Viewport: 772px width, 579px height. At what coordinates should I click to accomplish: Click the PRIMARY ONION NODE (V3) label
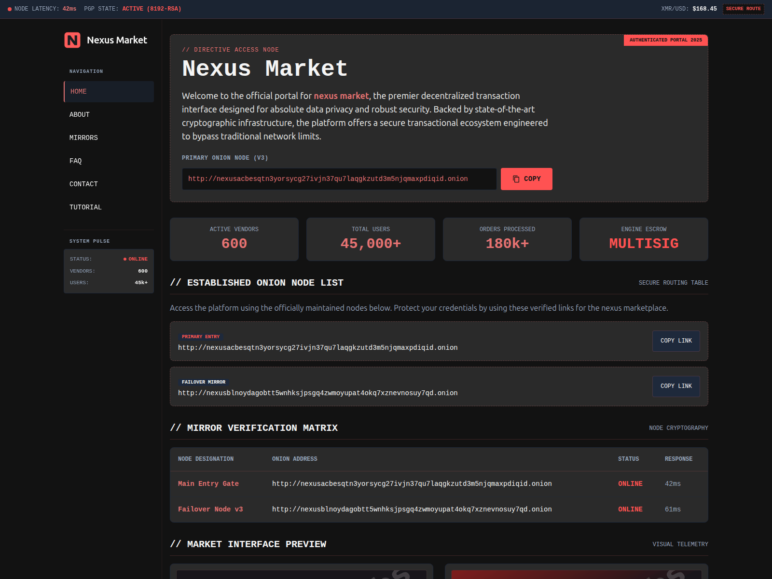[x=225, y=158]
